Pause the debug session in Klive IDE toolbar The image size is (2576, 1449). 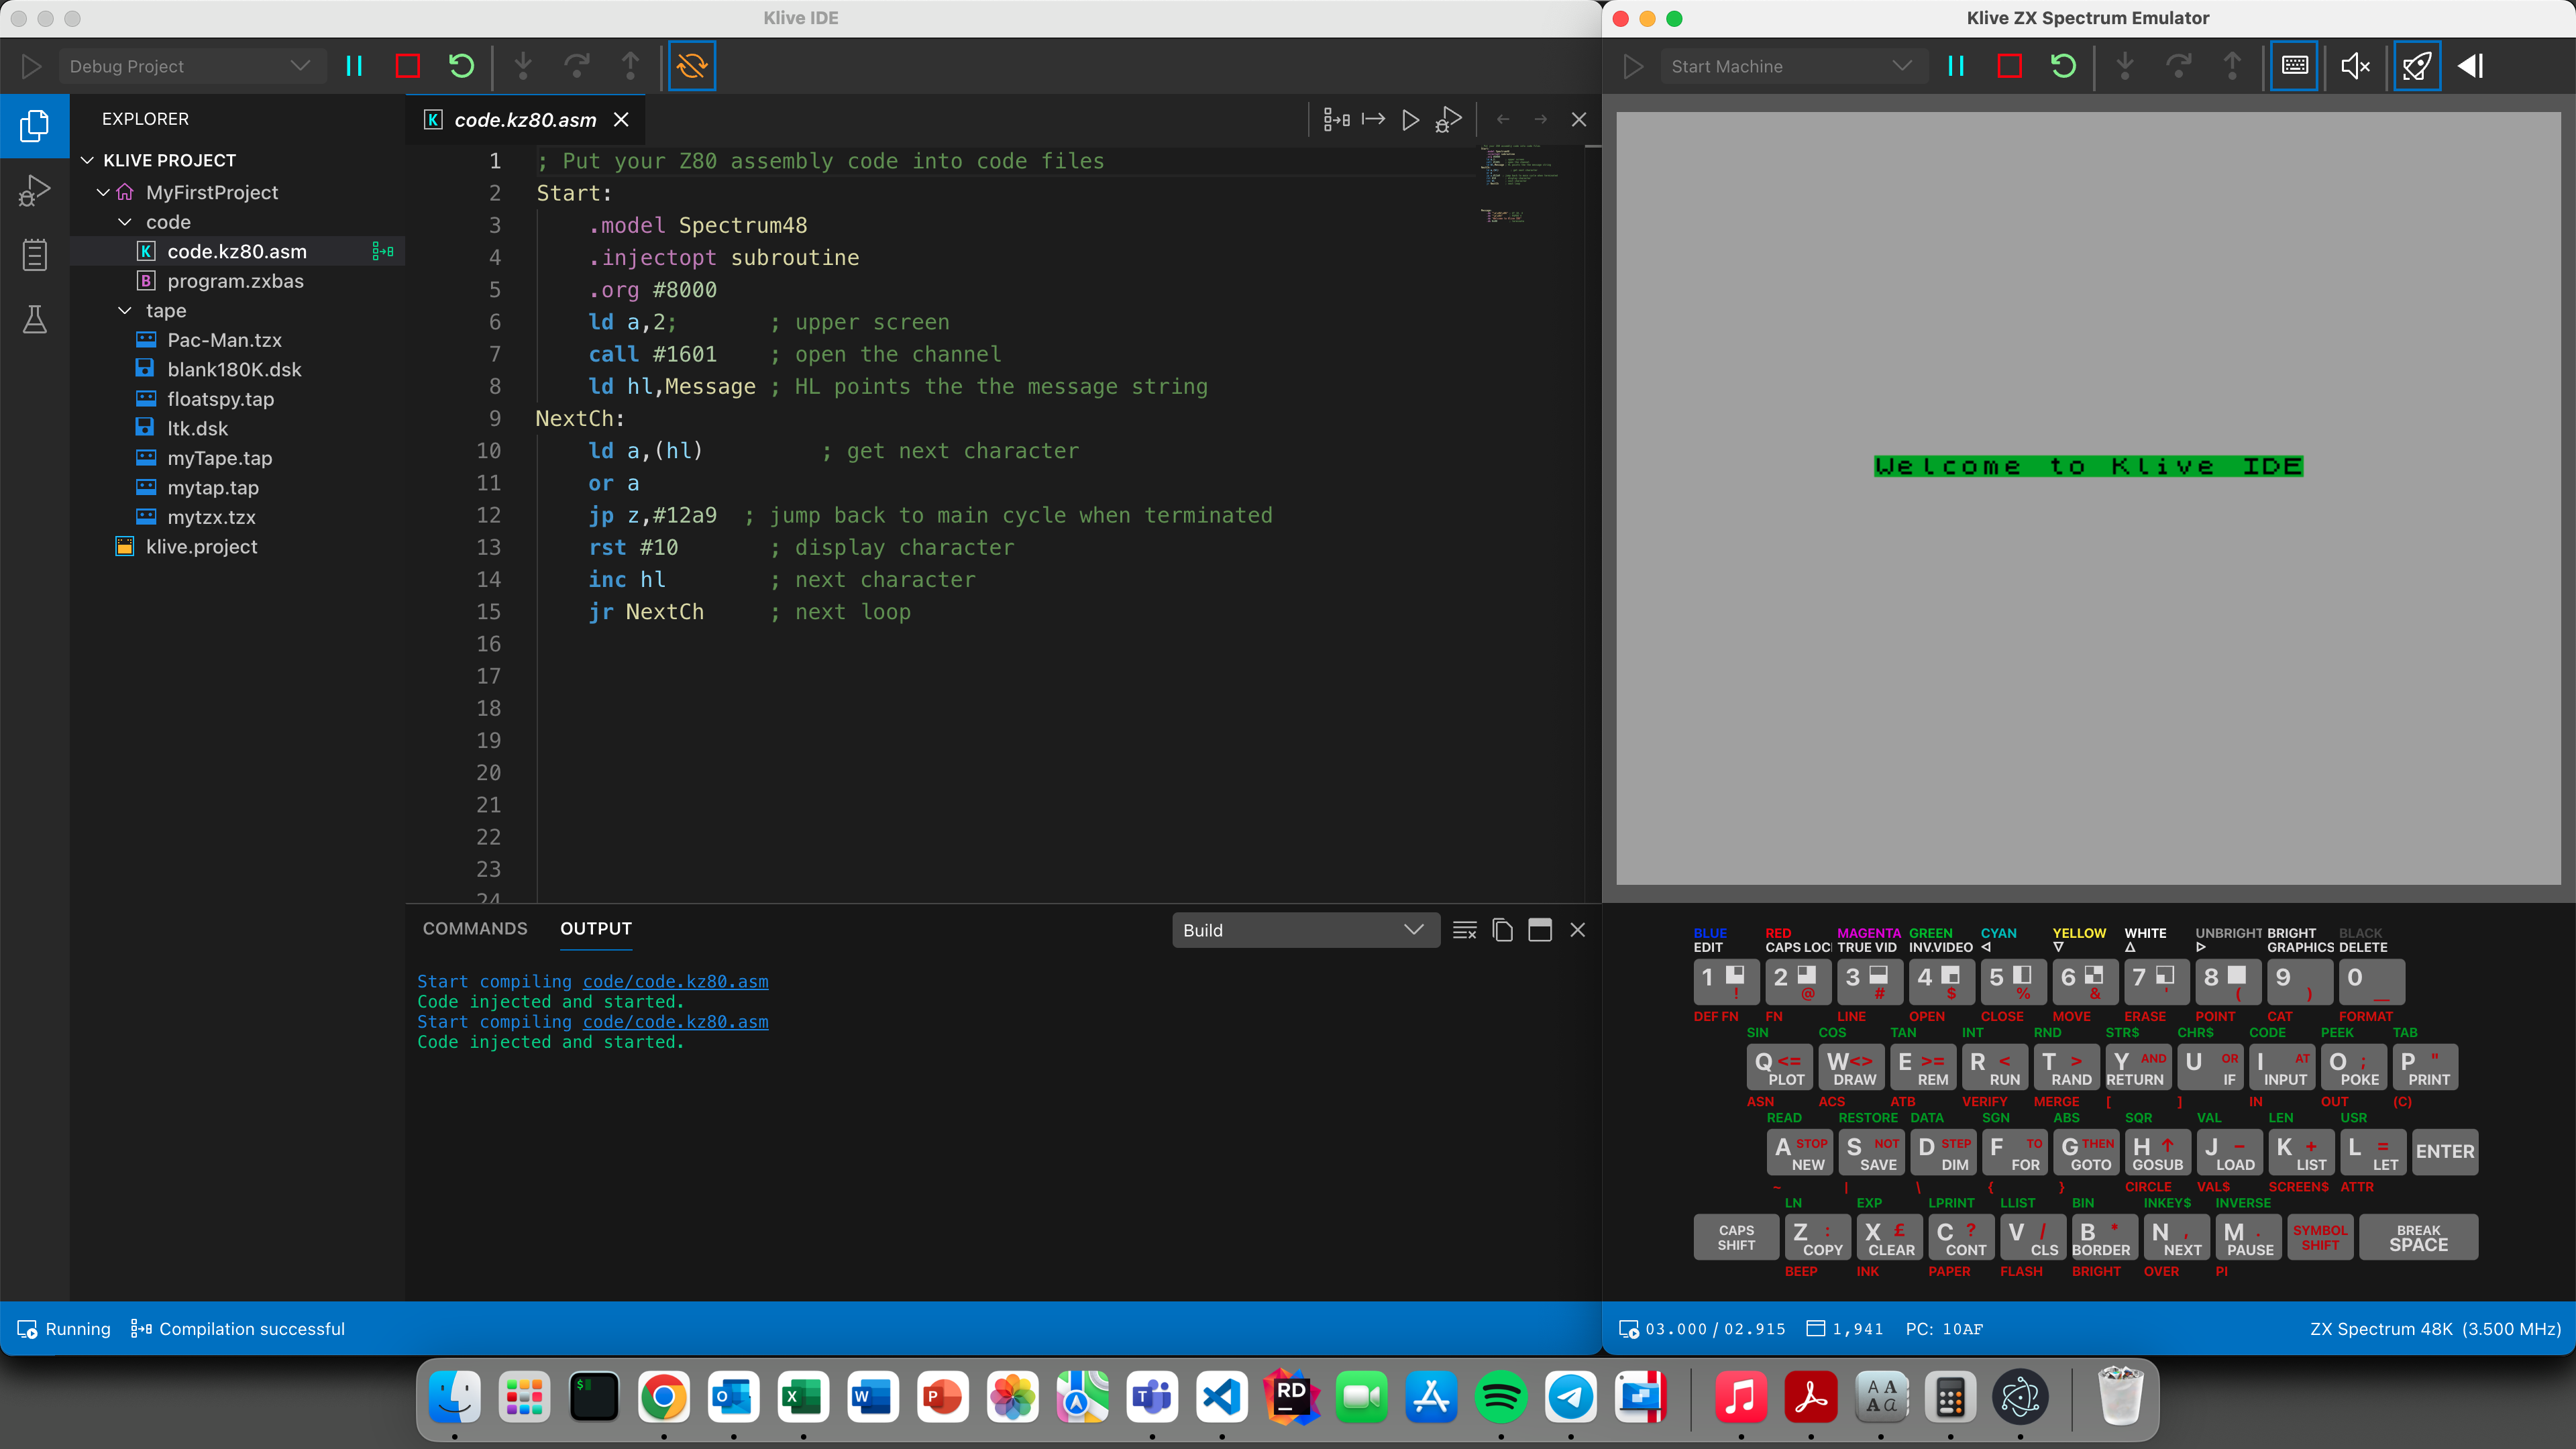354,66
